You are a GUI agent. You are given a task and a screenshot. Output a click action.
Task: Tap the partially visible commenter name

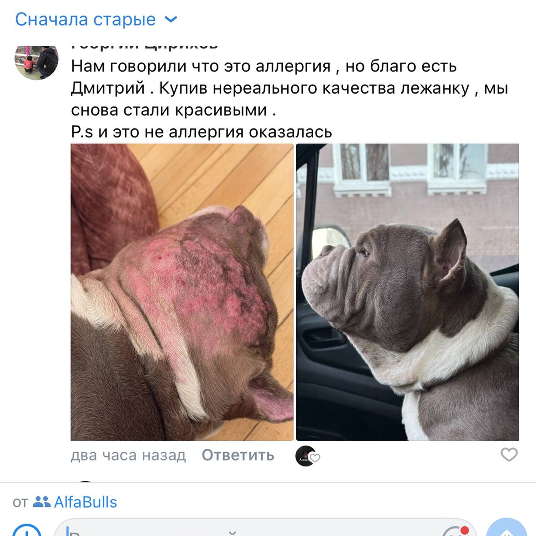[144, 46]
